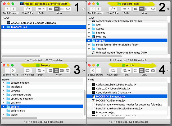This screenshot has height=126, width=172.
Task: Click vertical scrollbar in scripts window
Action: (x=169, y=95)
